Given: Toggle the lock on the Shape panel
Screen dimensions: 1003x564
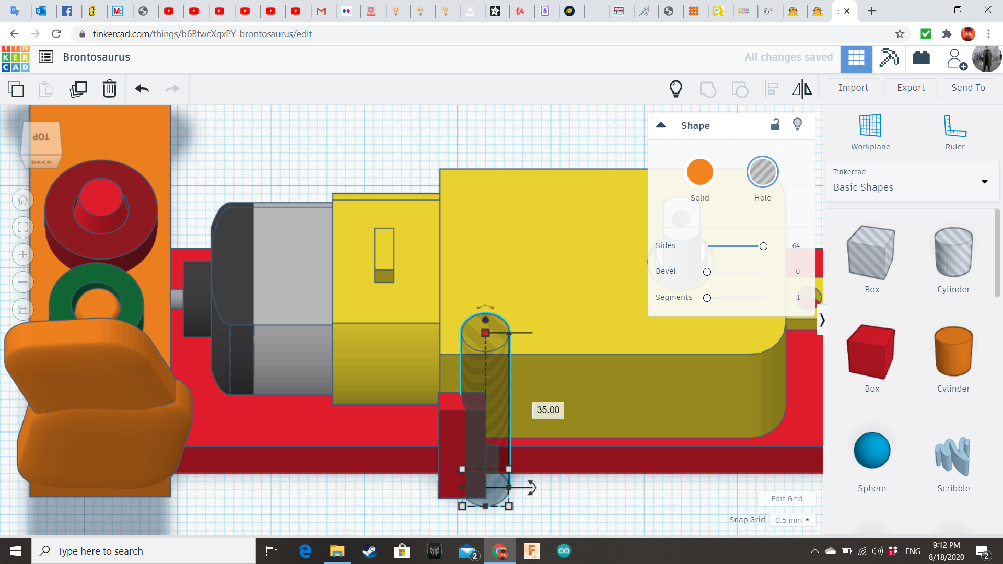Looking at the screenshot, I should pos(775,124).
